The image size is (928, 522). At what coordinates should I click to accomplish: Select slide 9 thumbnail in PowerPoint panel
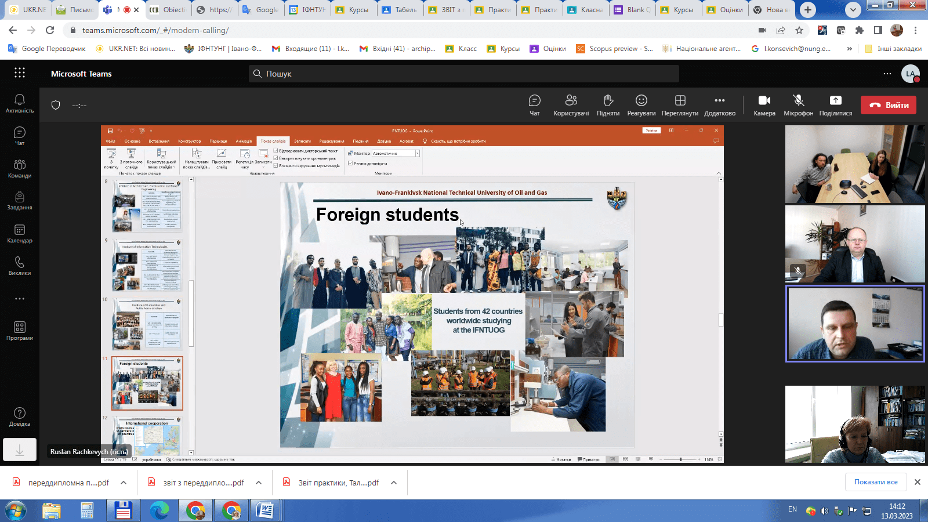coord(147,265)
